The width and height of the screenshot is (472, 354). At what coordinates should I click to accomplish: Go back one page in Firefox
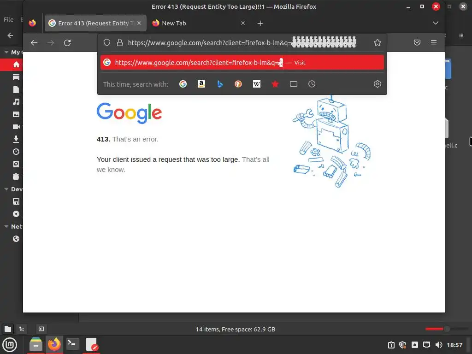[34, 43]
